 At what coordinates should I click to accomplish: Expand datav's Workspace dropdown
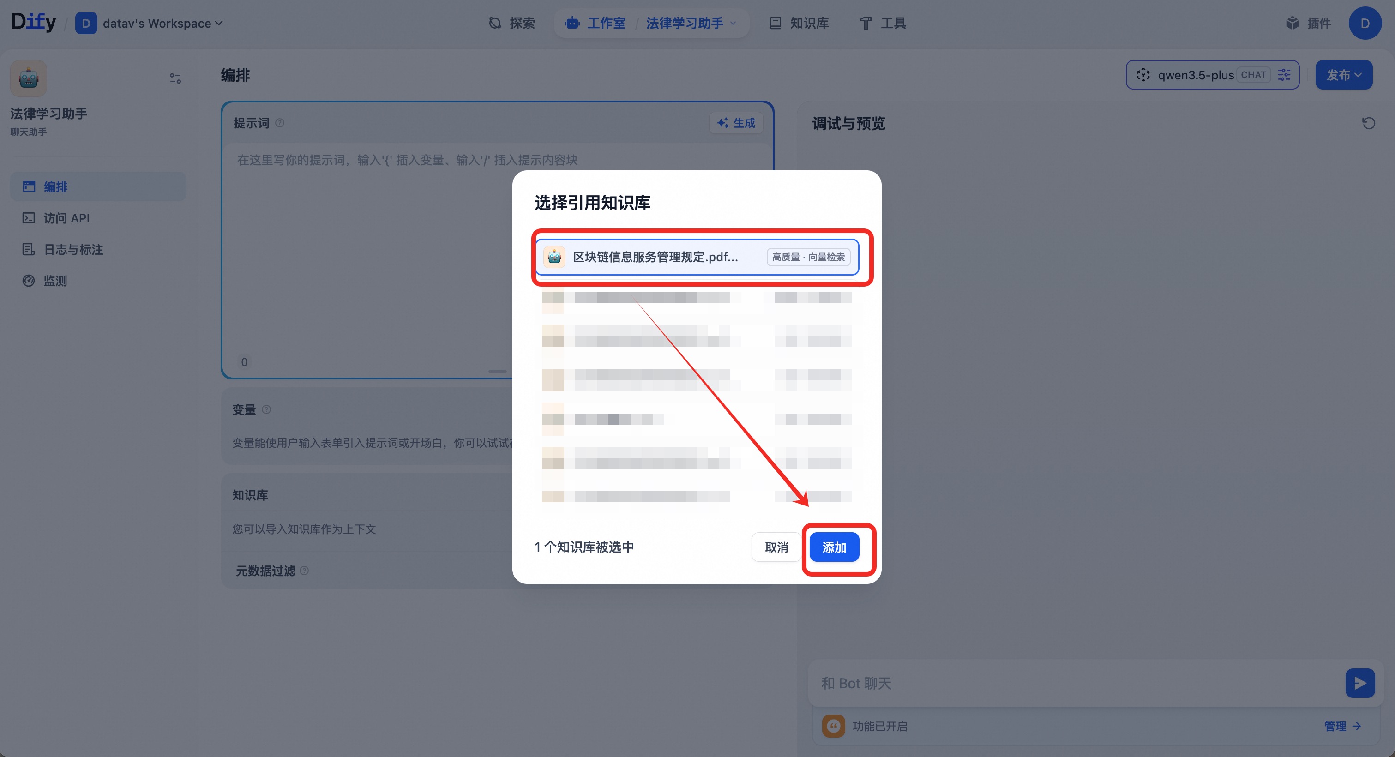(157, 23)
